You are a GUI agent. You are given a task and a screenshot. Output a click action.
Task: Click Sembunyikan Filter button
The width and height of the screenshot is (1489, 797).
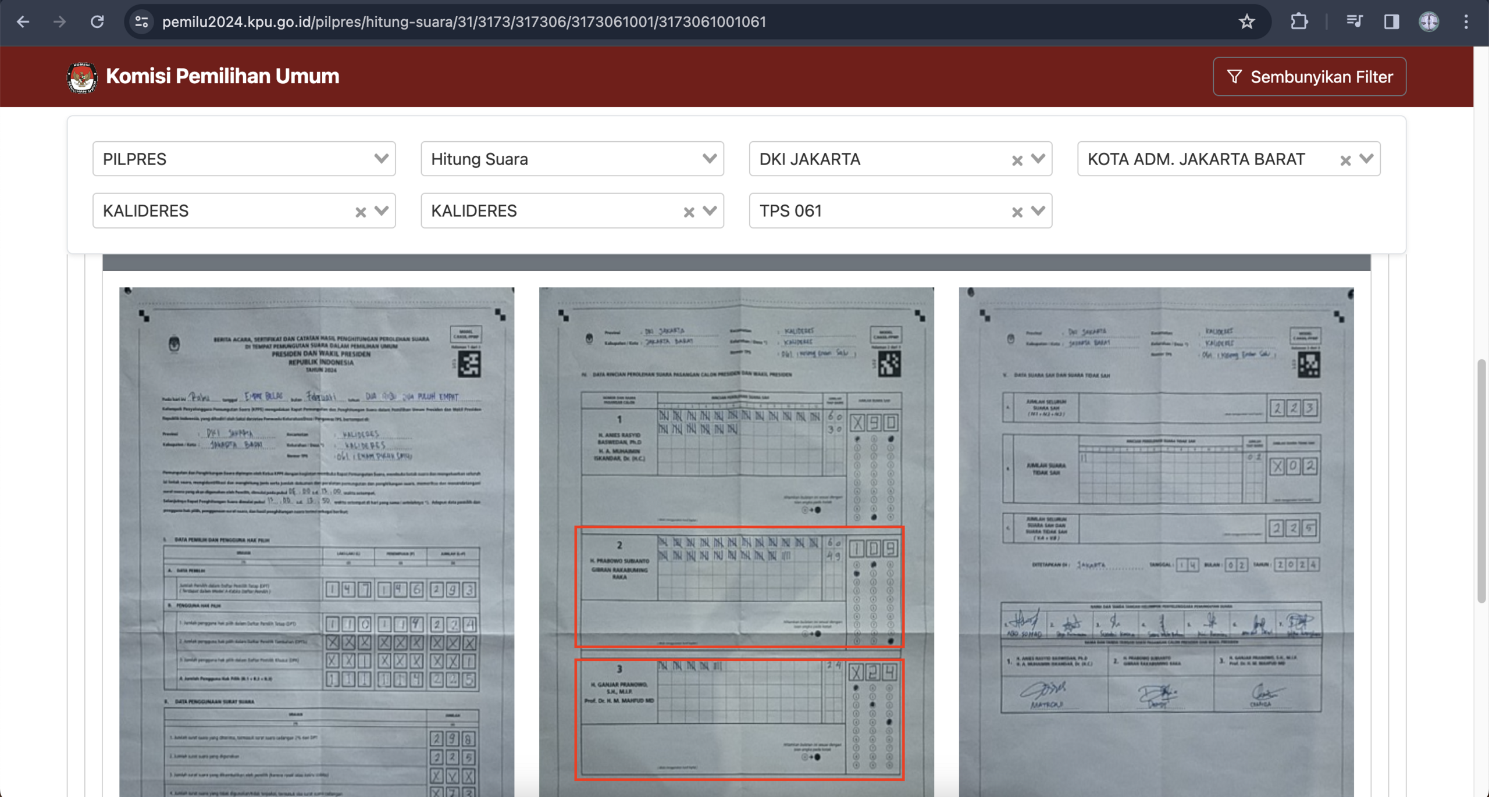pyautogui.click(x=1309, y=77)
